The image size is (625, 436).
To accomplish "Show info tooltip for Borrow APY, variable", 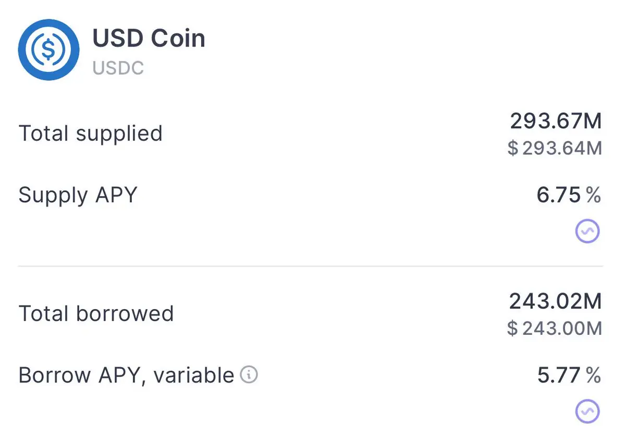I will [249, 374].
